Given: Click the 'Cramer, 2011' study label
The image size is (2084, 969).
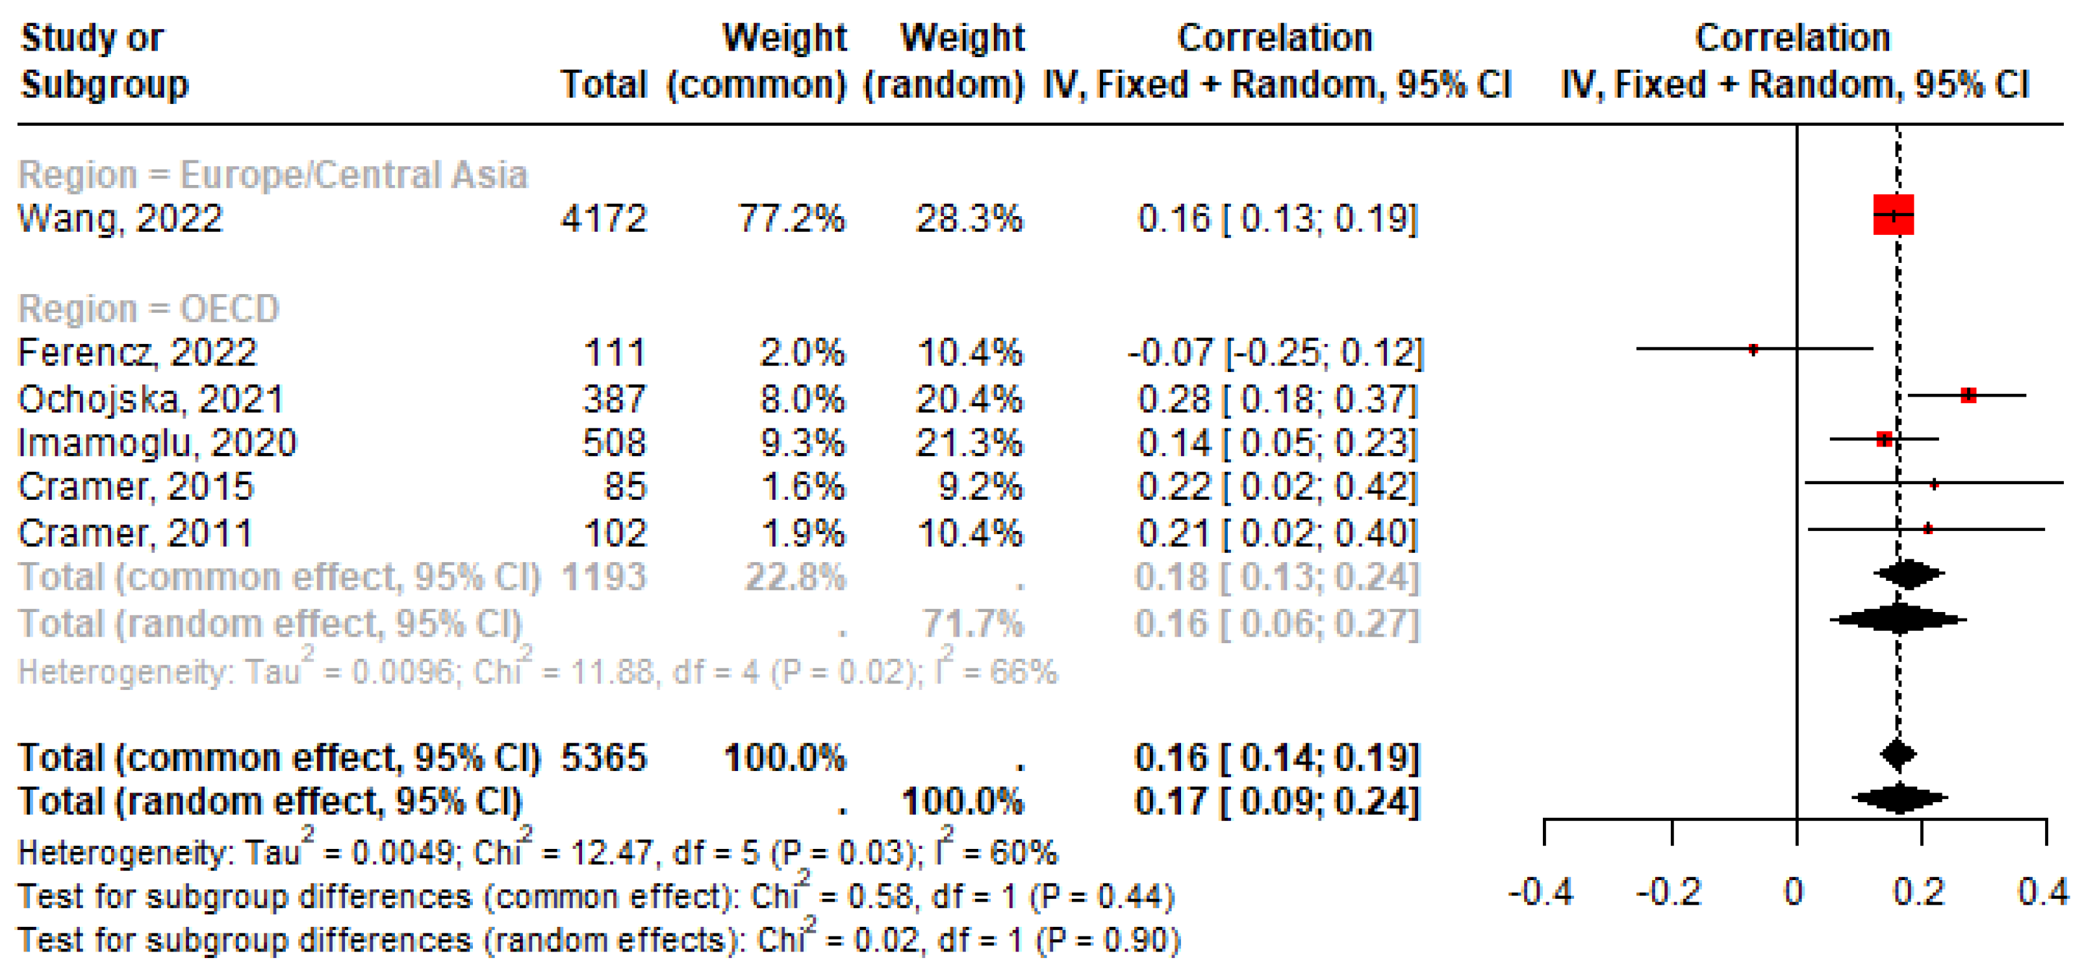Looking at the screenshot, I should click(135, 534).
